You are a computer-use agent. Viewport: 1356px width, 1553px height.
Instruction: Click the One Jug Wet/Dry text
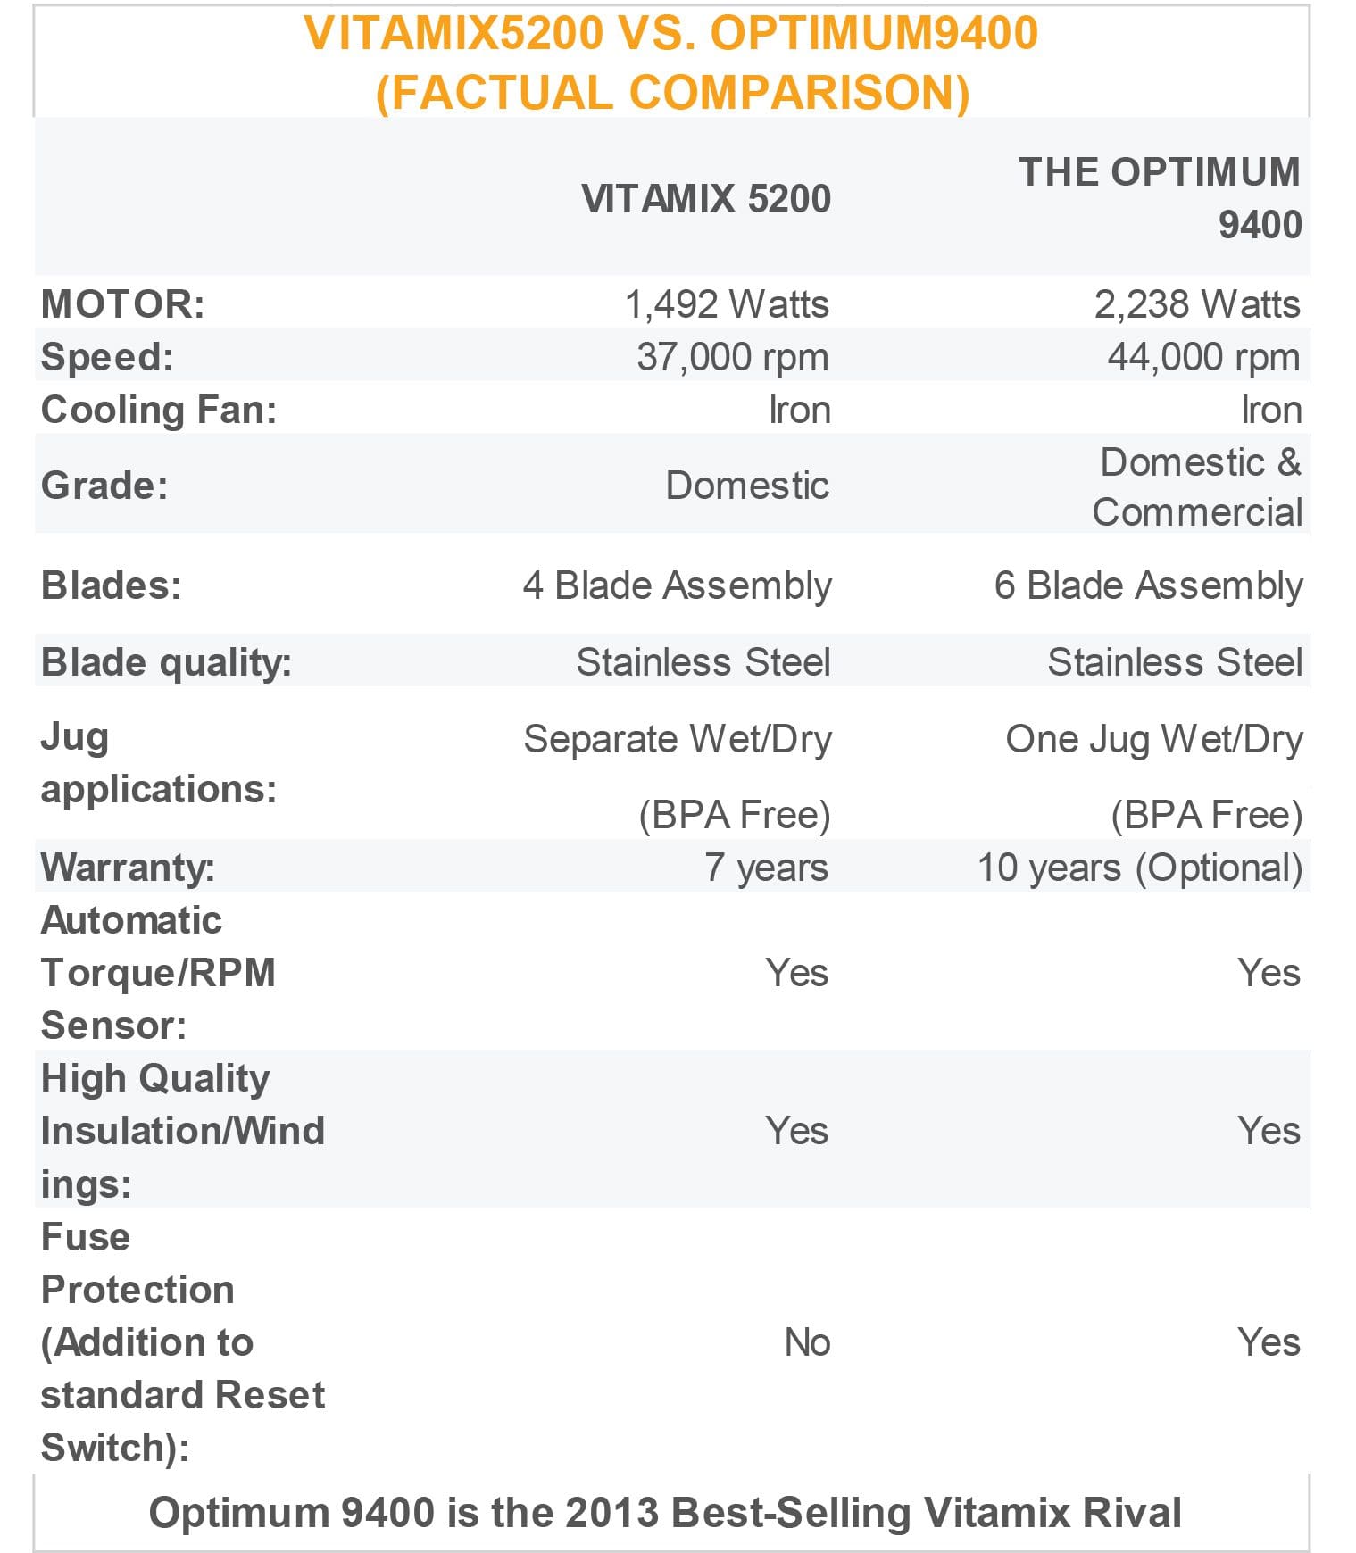(x=1153, y=739)
